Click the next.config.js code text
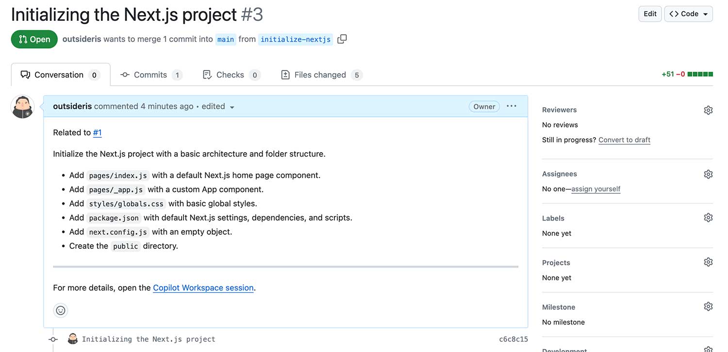Screen dimensions: 728x352 [118, 232]
